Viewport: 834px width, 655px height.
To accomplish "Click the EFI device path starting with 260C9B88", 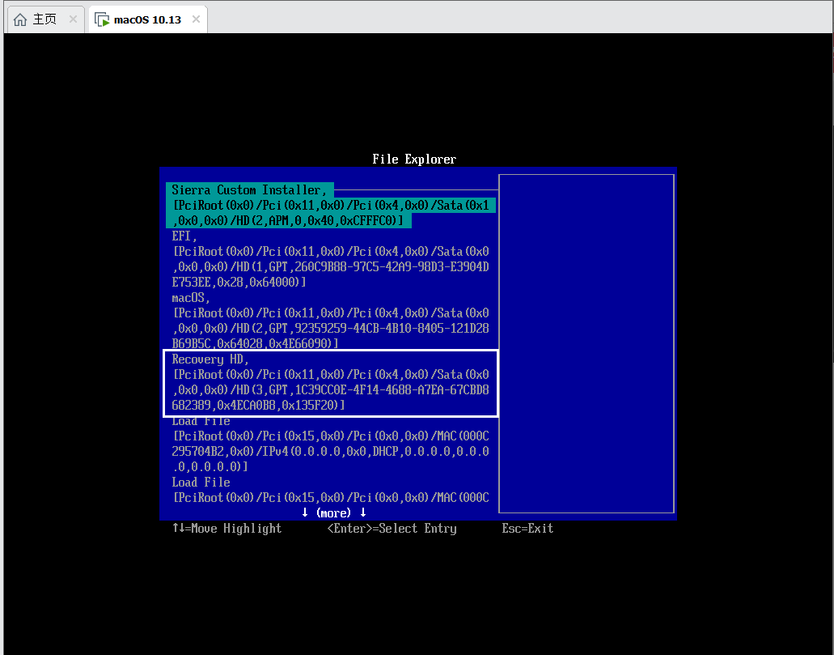I will point(330,267).
